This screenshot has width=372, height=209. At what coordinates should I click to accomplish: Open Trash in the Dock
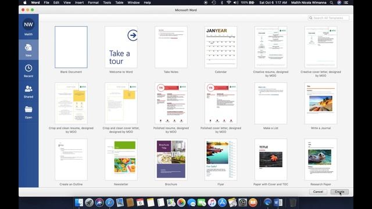pyautogui.click(x=293, y=203)
